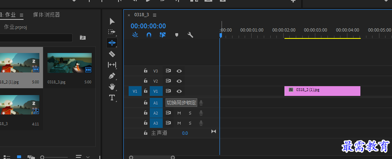Viewport: 392px width, 159px height.
Task: Solo audio track A2
Action: (190, 113)
